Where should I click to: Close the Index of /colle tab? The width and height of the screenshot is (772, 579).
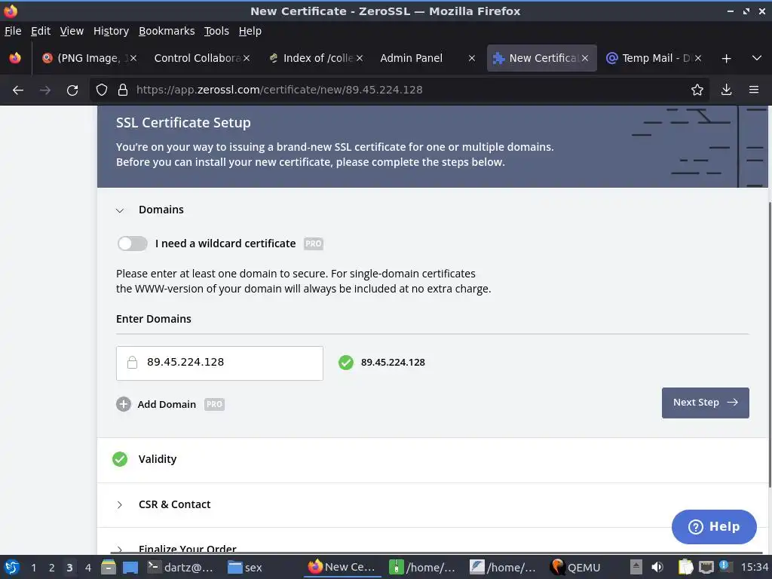[360, 58]
